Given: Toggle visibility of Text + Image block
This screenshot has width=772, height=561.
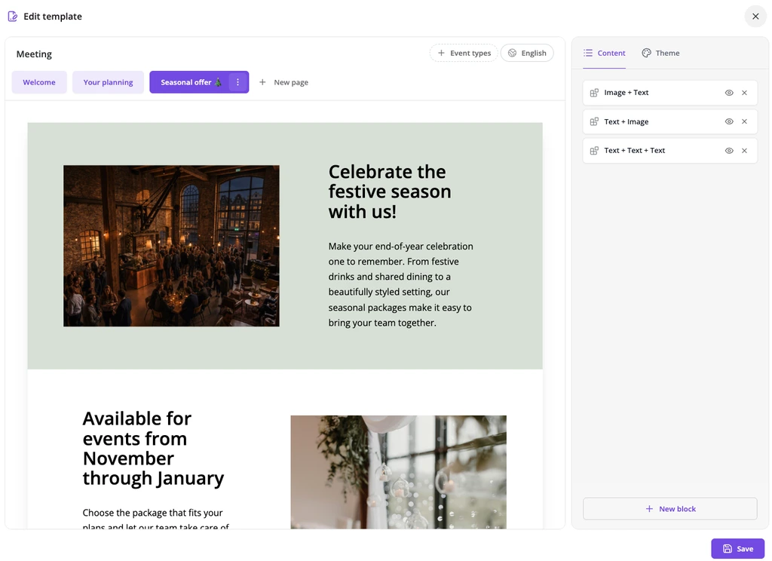Looking at the screenshot, I should (729, 121).
